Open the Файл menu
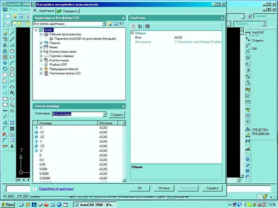 pos(13,9)
